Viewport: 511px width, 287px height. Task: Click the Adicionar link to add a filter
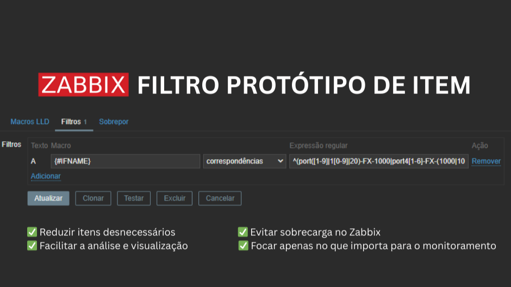(46, 176)
